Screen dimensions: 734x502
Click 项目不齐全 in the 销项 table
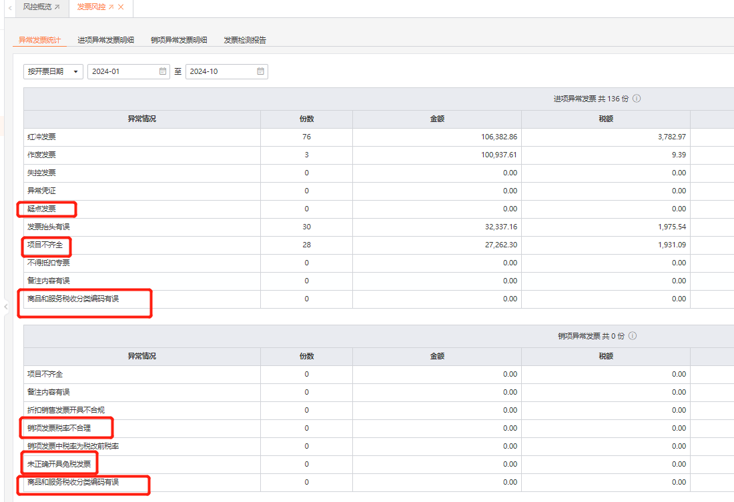pyautogui.click(x=45, y=374)
